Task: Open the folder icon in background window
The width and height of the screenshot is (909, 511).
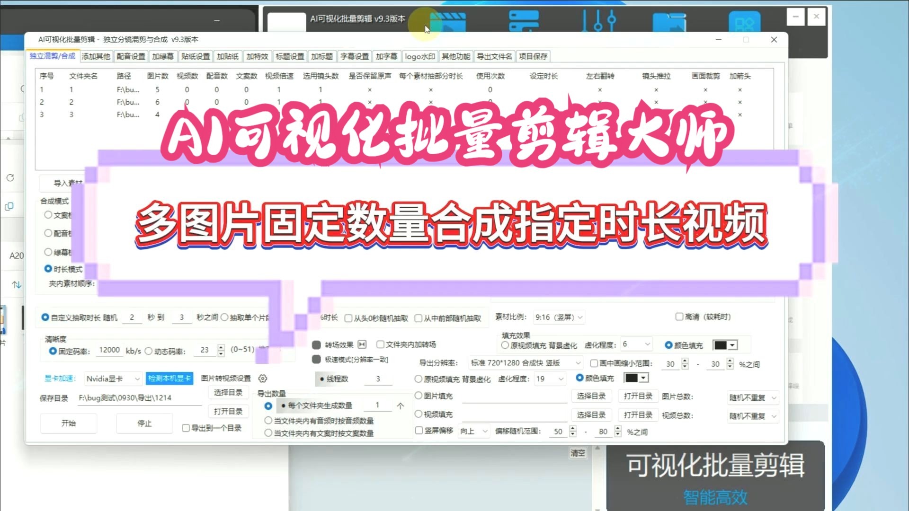Action: pos(669,23)
